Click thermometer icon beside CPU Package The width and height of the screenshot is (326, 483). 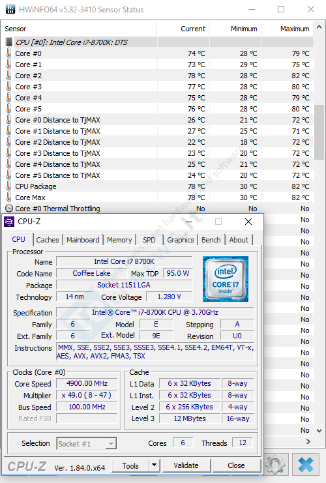(x=9, y=186)
